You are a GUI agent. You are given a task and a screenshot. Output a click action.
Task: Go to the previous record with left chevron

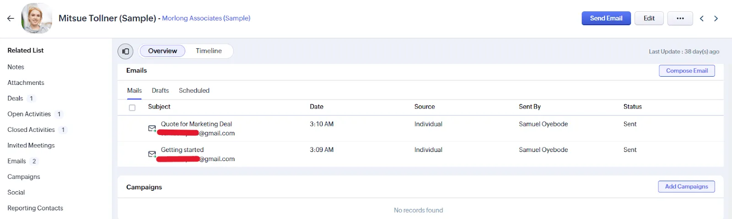click(702, 18)
